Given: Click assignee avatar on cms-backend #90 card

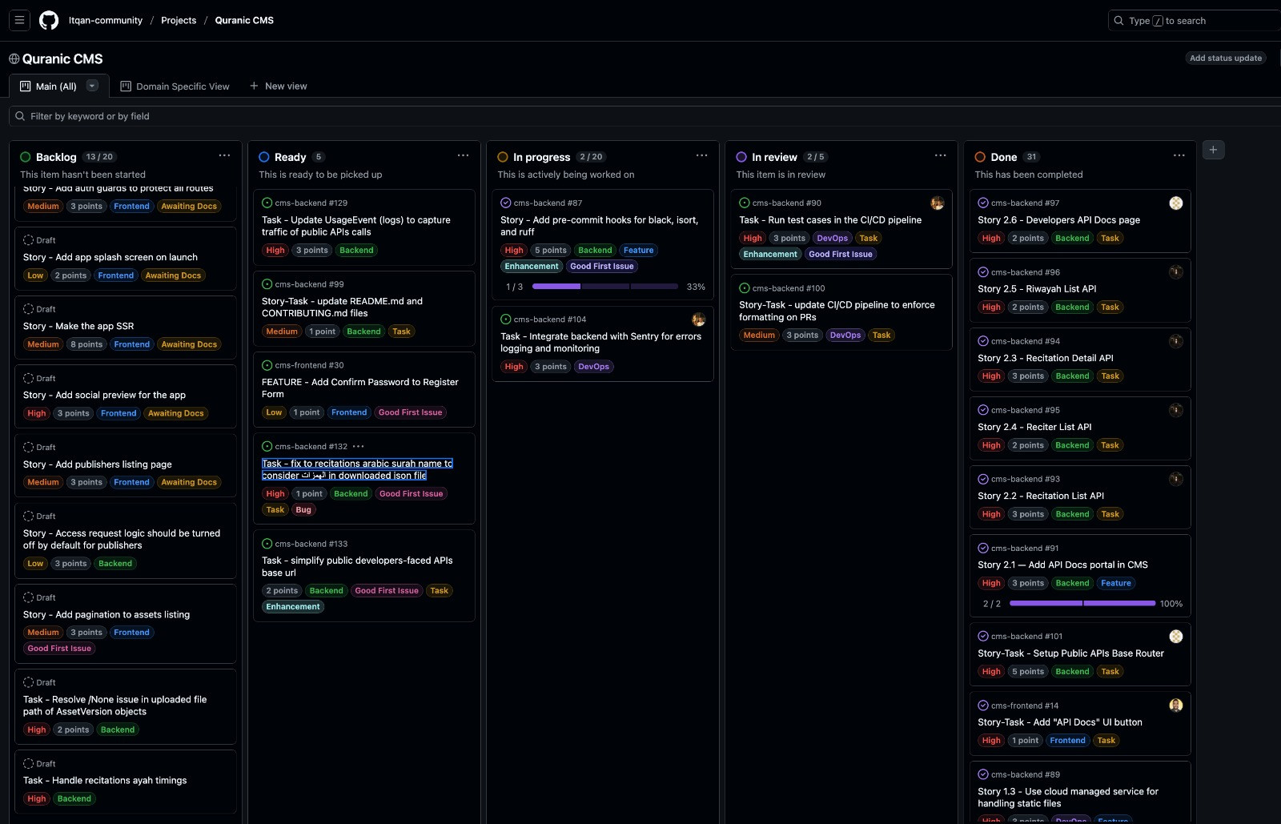Looking at the screenshot, I should 937,203.
